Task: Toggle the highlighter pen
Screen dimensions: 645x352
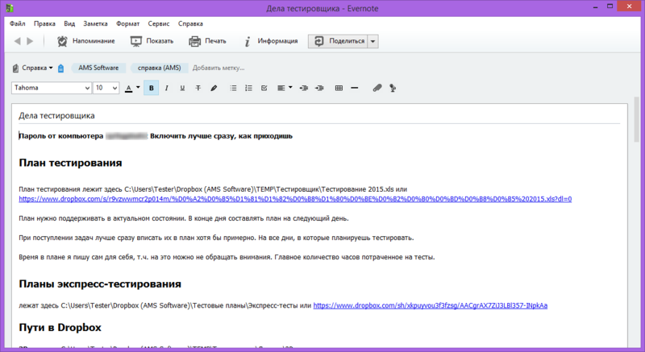Action: click(x=214, y=88)
